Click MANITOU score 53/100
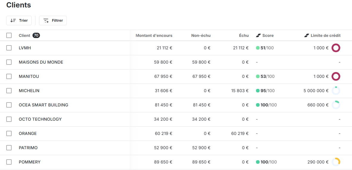Image resolution: width=352 pixels, height=170 pixels. click(x=268, y=76)
